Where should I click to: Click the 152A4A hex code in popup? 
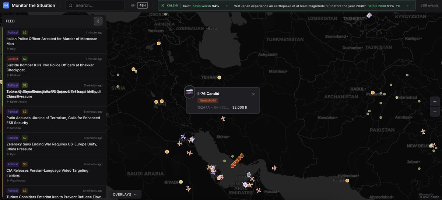click(x=203, y=108)
